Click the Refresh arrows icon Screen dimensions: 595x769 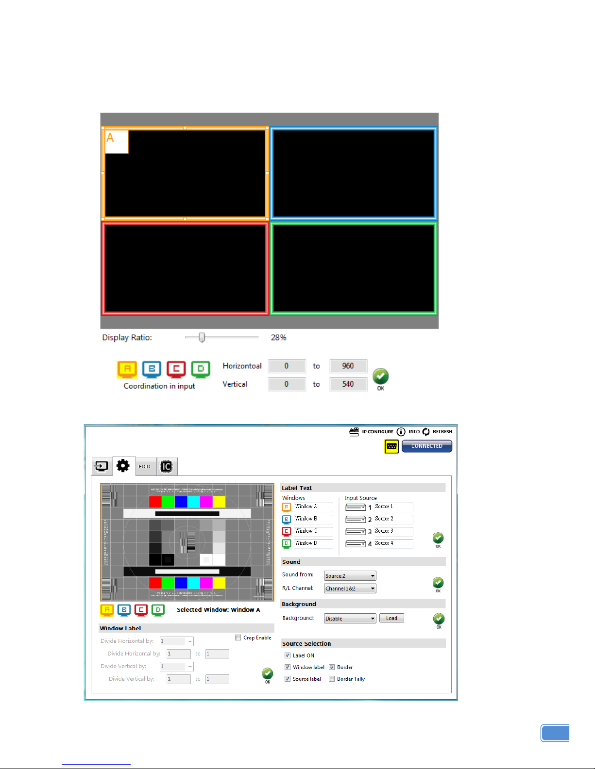(x=426, y=431)
